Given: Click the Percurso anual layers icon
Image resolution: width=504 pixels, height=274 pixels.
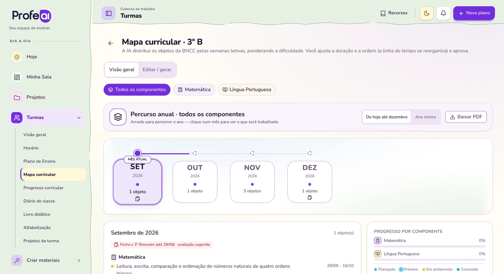Looking at the screenshot, I should 118,117.
